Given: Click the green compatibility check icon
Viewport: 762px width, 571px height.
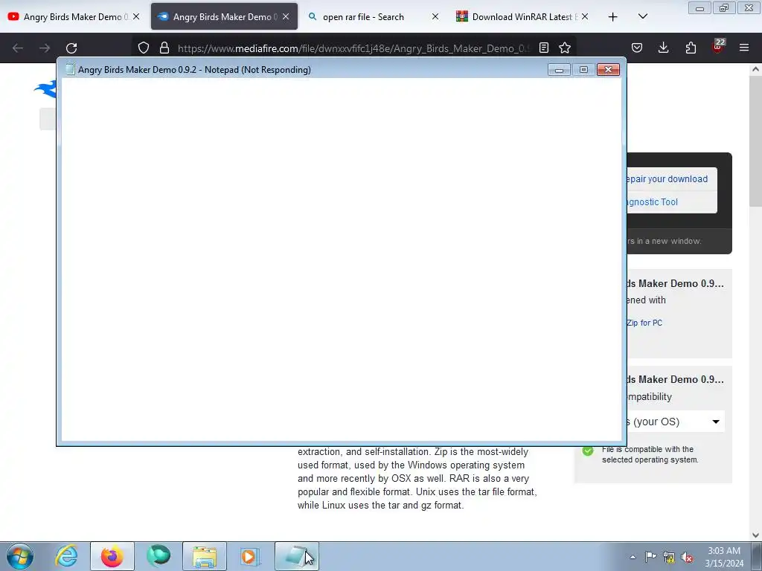Looking at the screenshot, I should [x=588, y=451].
